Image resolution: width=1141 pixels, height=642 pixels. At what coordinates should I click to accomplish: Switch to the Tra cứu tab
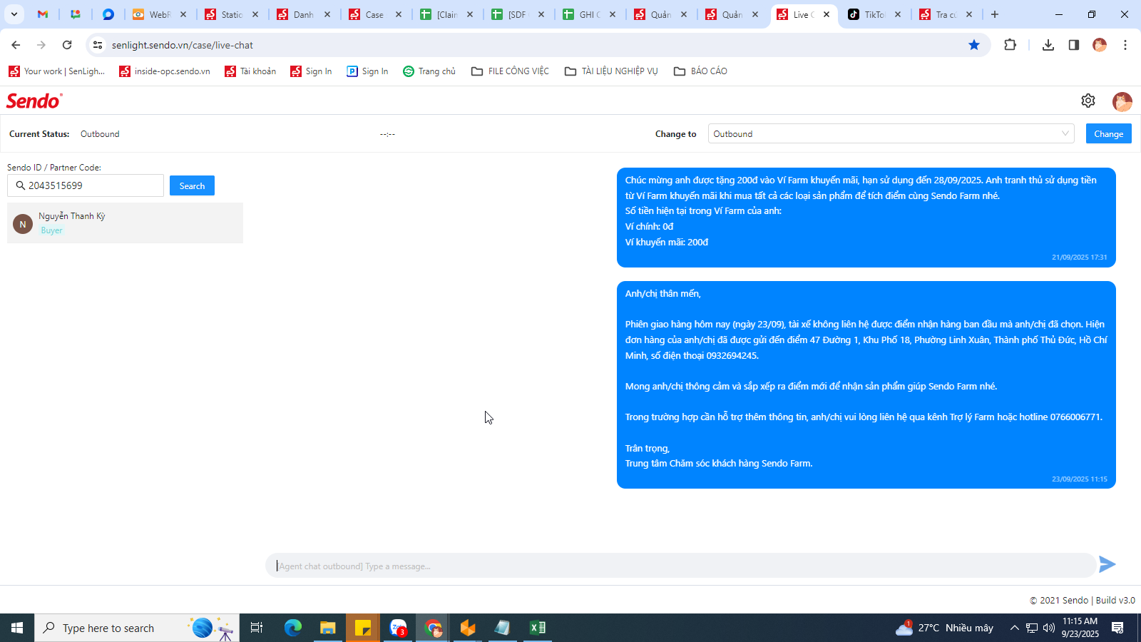tap(946, 14)
